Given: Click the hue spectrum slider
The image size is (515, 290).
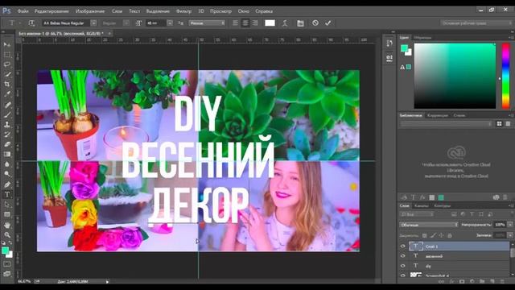Looking at the screenshot, I should 506,76.
